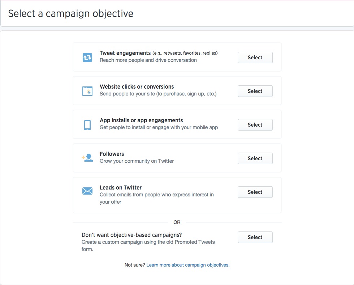The image size is (354, 285).
Task: Choose Select for Leads on Twitter
Action: point(255,192)
